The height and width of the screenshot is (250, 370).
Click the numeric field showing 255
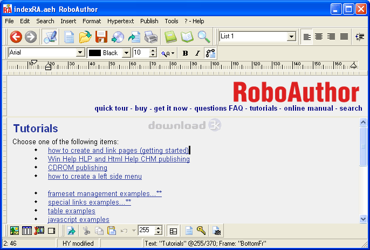pyautogui.click(x=147, y=230)
